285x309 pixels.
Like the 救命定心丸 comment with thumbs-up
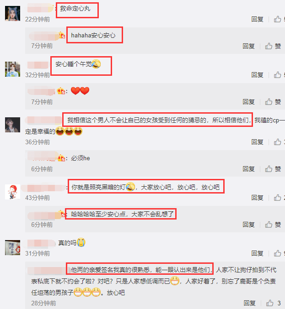click(278, 19)
